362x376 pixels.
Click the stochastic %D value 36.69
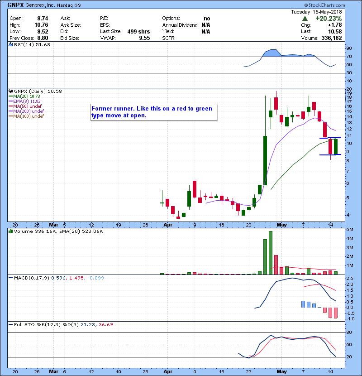coord(105,325)
